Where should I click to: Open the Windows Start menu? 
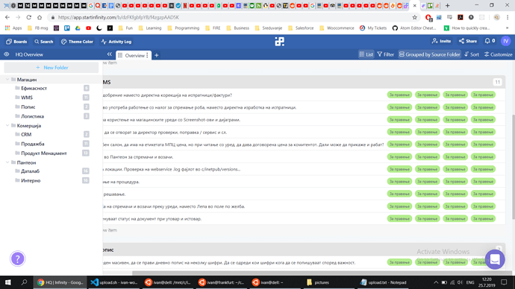[x=7, y=282]
